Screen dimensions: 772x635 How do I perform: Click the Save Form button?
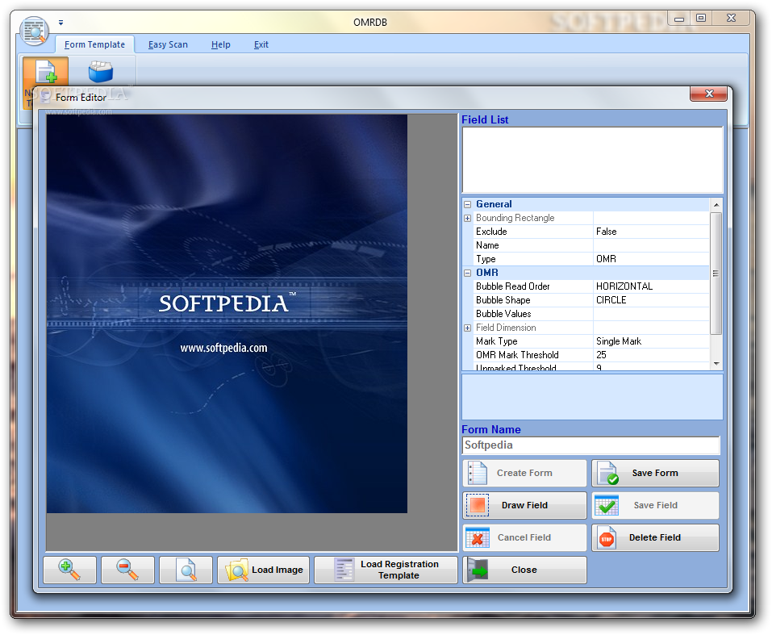tap(655, 473)
